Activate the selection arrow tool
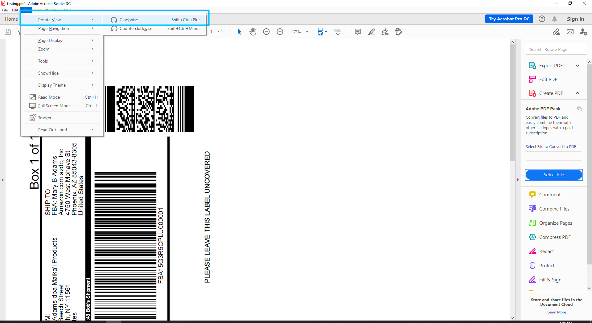592x323 pixels. (240, 32)
